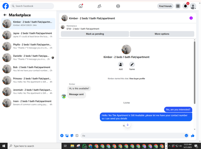The image size is (201, 149).
Task: Go back with the Marketplace arrow
Action: [5, 15]
